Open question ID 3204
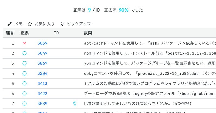Screen dimensions: 216x113 click(42, 73)
